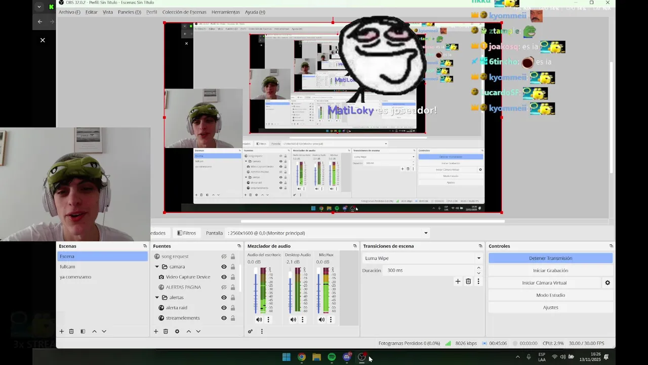Mute the Desktop Audio channel

[293, 320]
